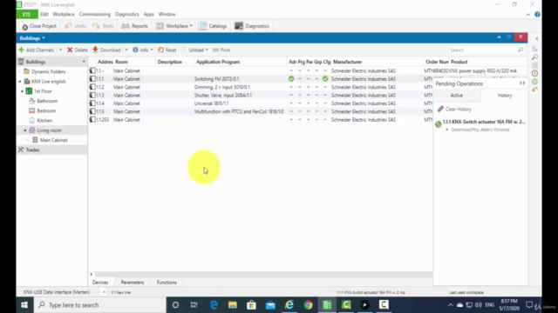558x313 pixels.
Task: Switch to the History tab
Action: click(504, 95)
